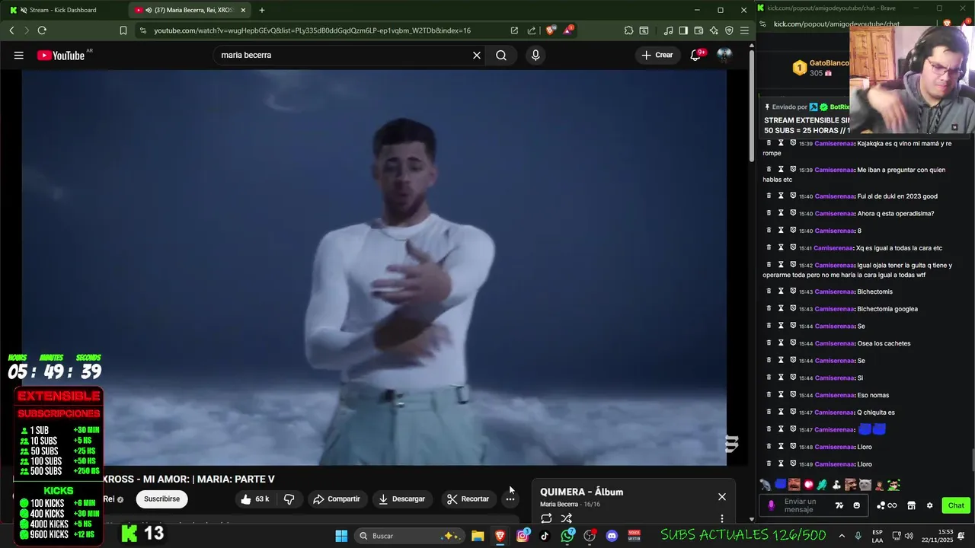Open WhatsApp from the taskbar

pos(567,536)
